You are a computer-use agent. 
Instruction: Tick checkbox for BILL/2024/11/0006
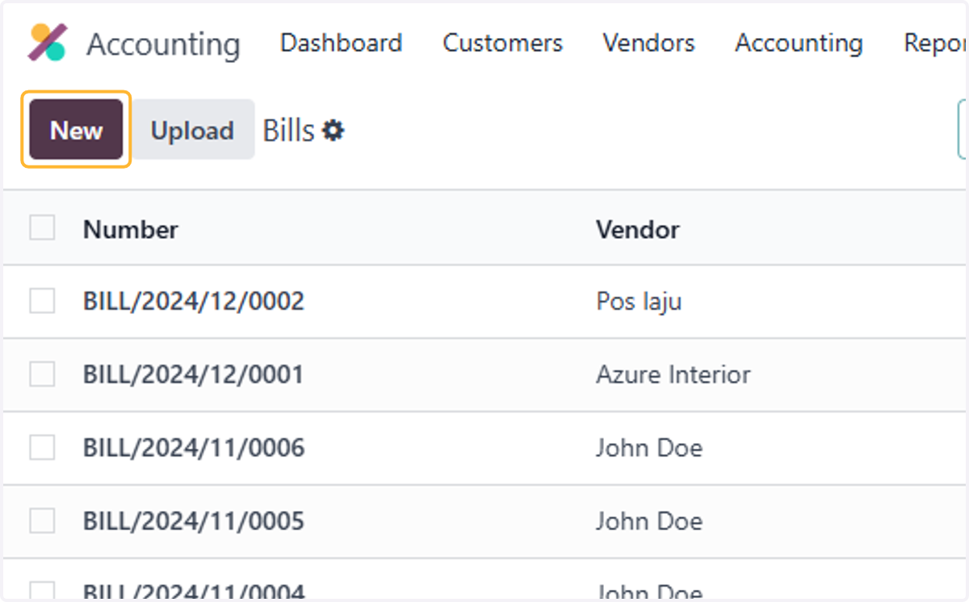click(x=42, y=448)
